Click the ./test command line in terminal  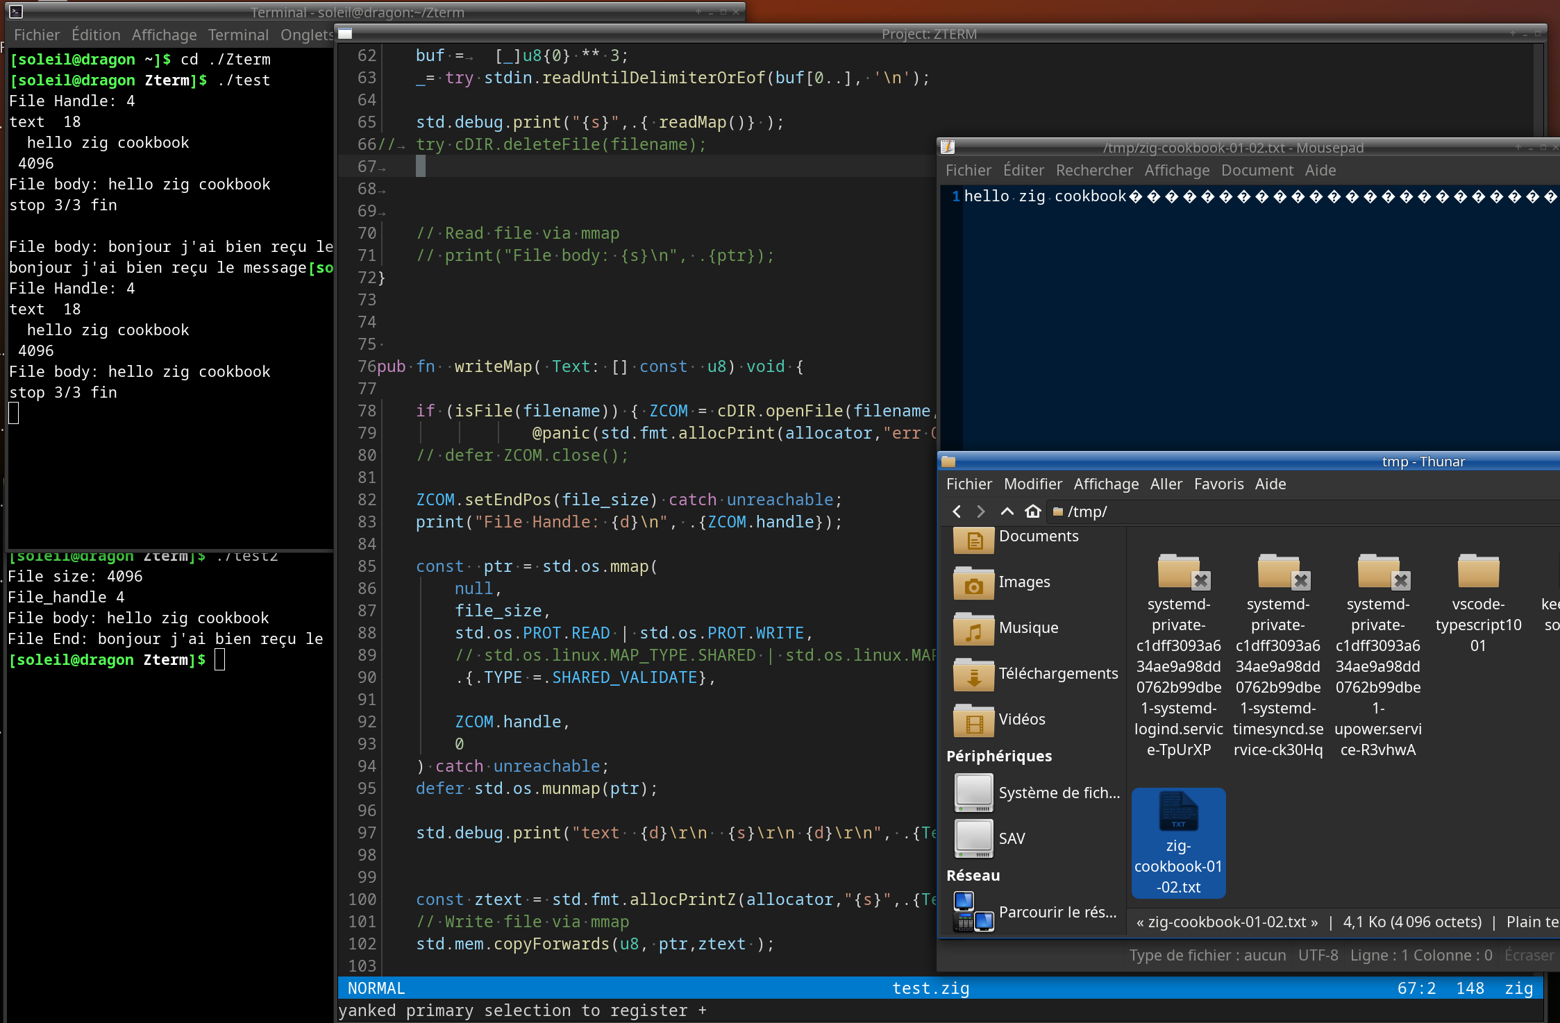point(140,81)
